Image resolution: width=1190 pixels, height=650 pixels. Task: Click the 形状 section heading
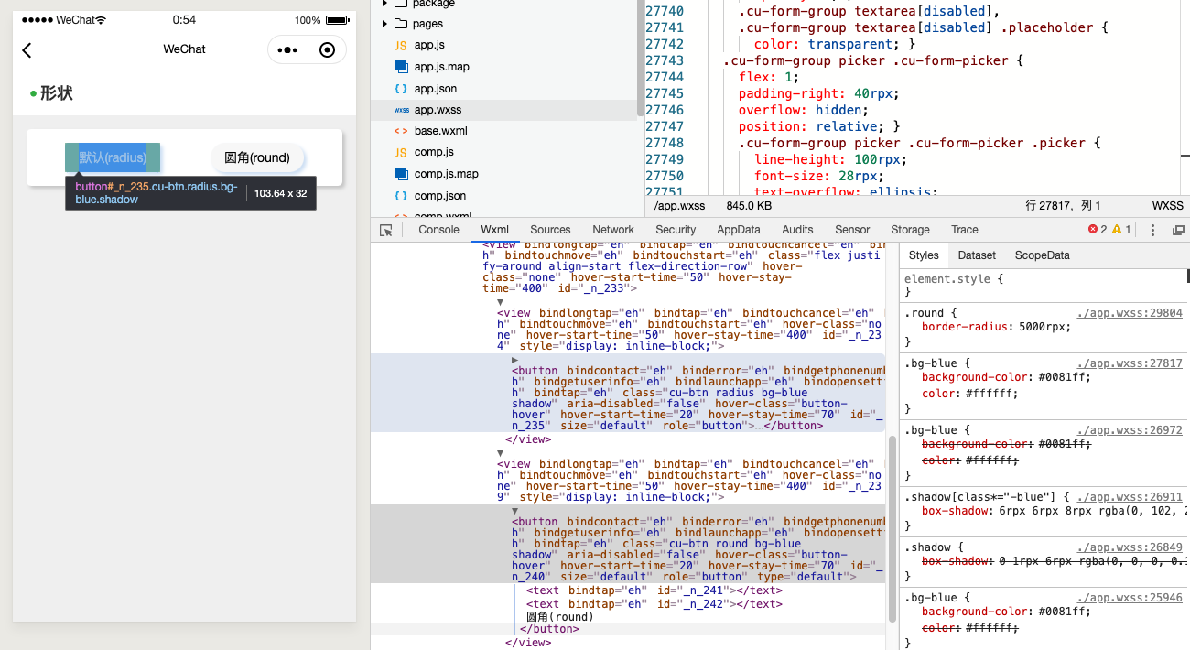pyautogui.click(x=56, y=93)
